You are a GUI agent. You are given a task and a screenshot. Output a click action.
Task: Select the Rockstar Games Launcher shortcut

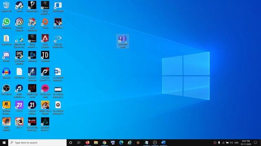(7, 107)
